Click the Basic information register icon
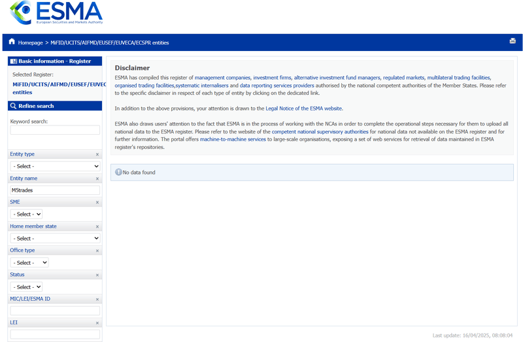 point(14,61)
